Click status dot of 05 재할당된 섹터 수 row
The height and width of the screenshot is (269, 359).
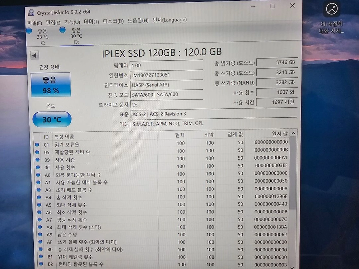37,152
